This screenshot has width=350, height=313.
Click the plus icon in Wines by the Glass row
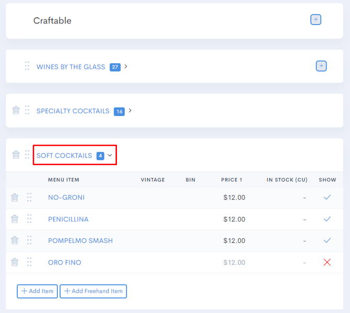coord(321,66)
